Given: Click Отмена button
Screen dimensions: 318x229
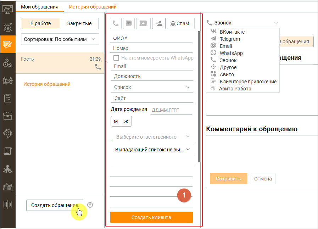Looking at the screenshot, I should [x=263, y=179].
